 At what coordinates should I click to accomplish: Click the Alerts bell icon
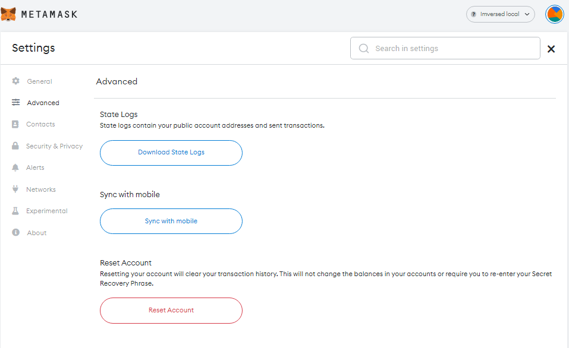pyautogui.click(x=15, y=167)
